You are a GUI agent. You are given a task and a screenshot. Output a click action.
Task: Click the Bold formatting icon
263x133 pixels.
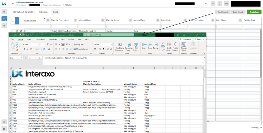24,49
